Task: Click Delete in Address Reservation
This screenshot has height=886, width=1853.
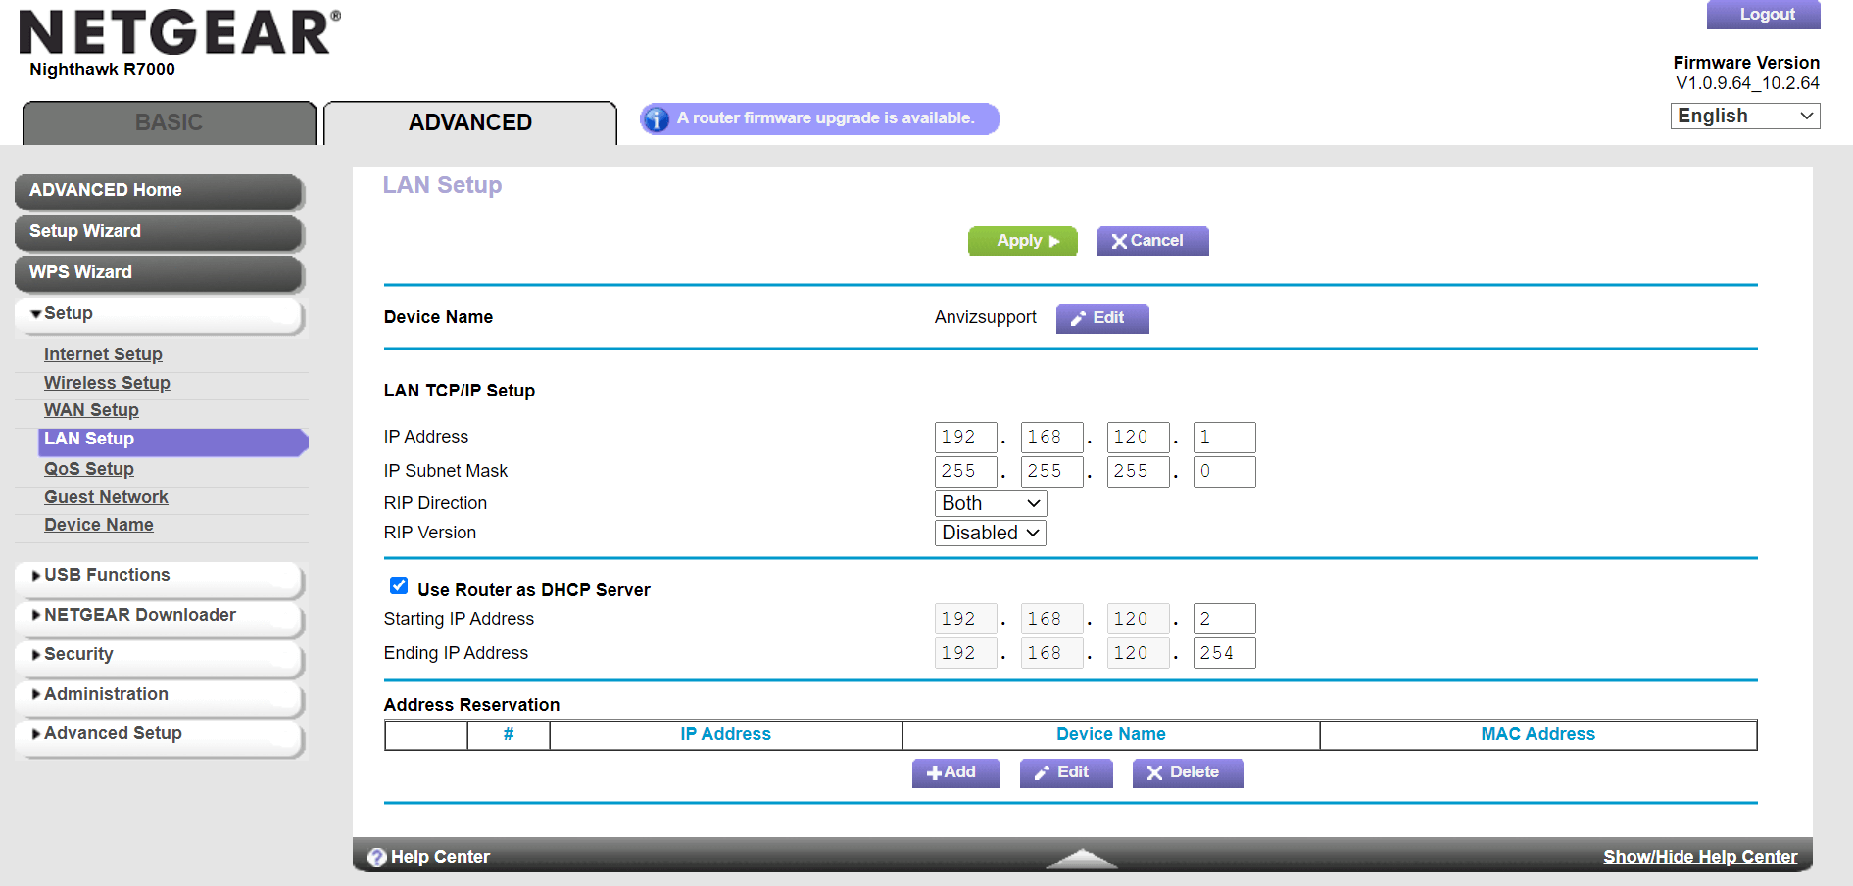Action: pos(1188,772)
